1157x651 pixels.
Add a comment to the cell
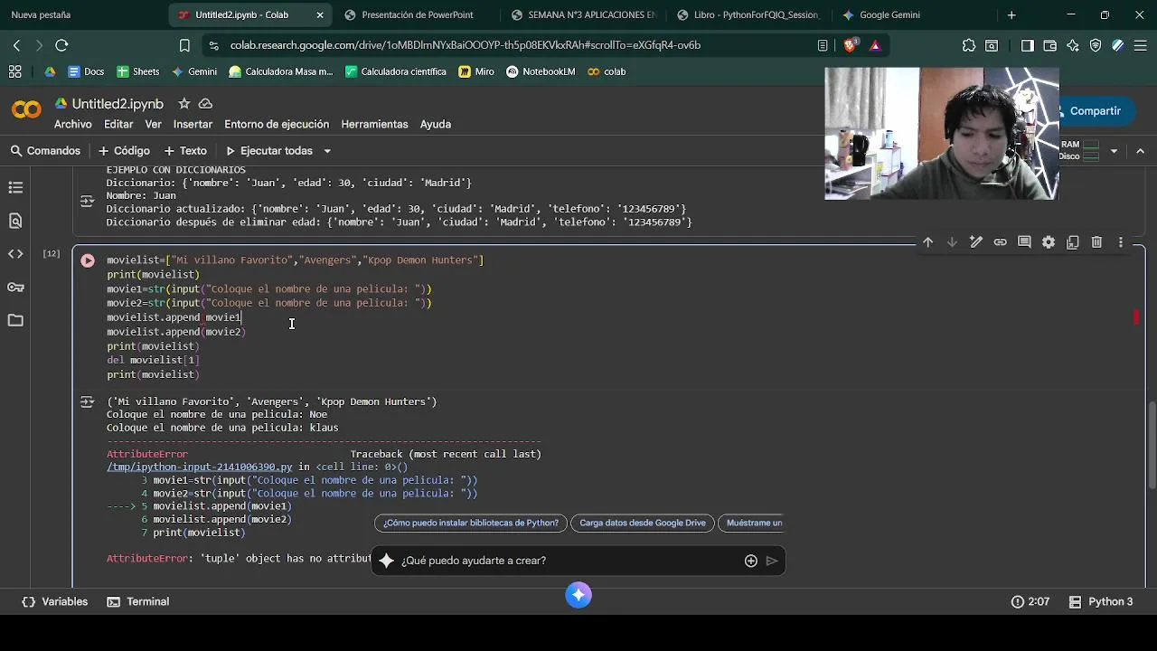click(1024, 242)
